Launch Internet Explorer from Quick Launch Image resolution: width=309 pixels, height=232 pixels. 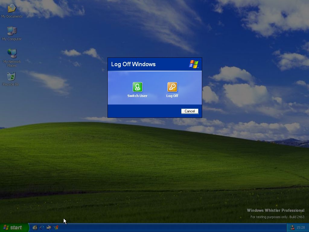42,227
